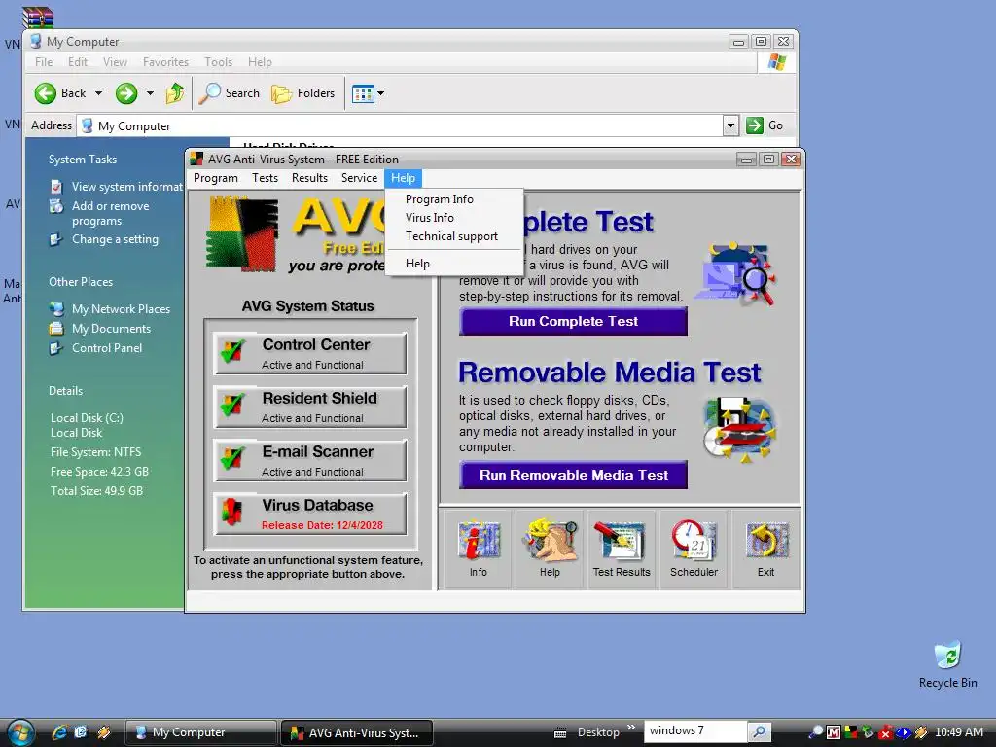Screen dimensions: 996x747
Task: Open My Documents in Other Places
Action: click(x=111, y=329)
